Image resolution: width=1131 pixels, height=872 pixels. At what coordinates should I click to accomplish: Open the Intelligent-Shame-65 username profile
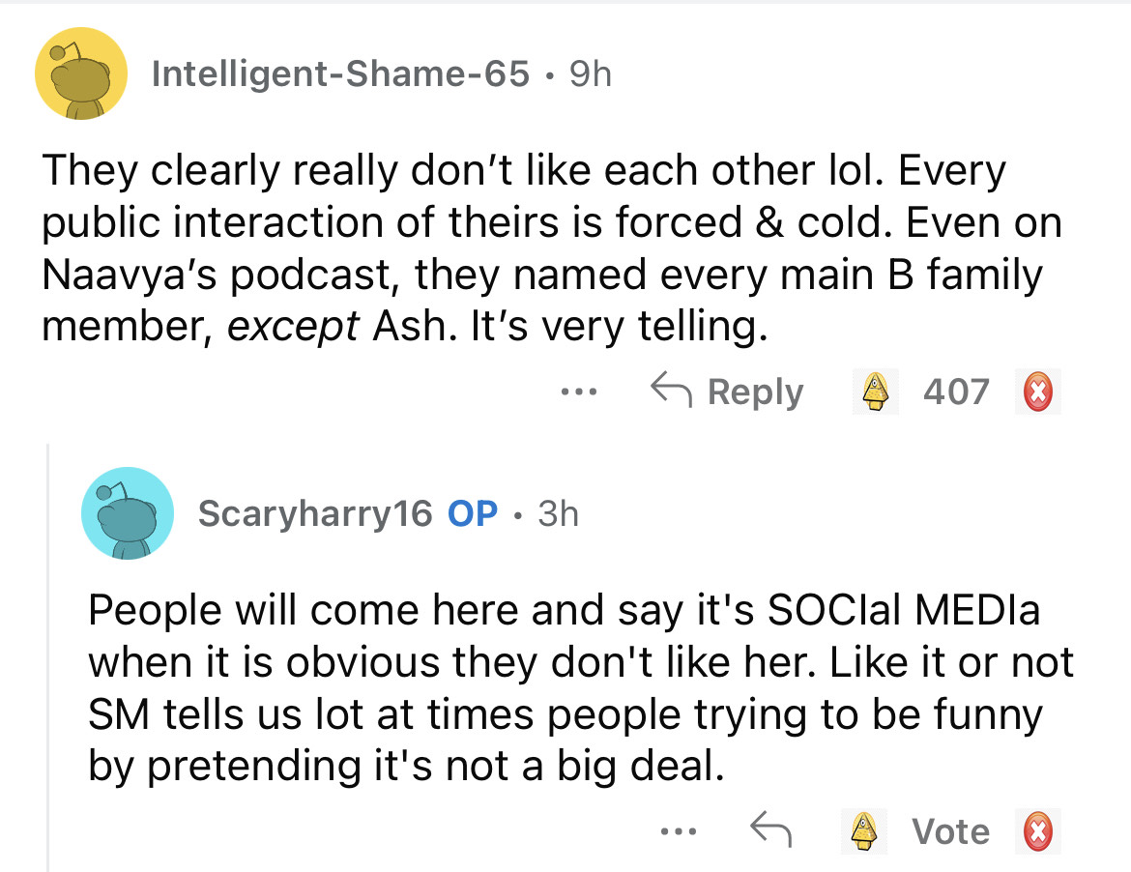pos(340,73)
